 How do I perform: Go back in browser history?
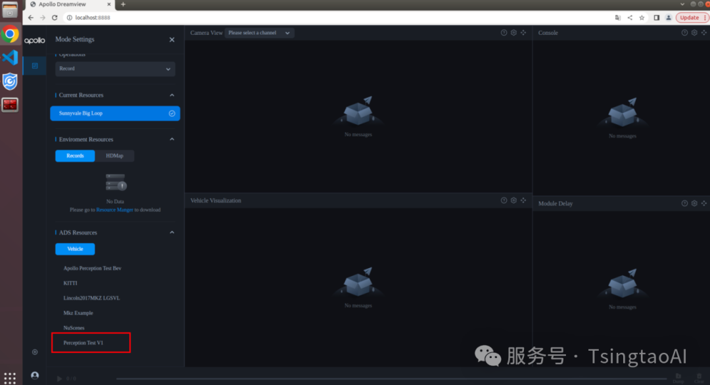point(30,18)
